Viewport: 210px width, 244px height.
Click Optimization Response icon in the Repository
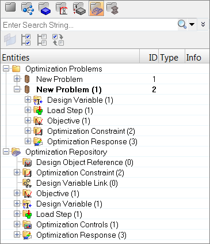[x=27, y=235]
